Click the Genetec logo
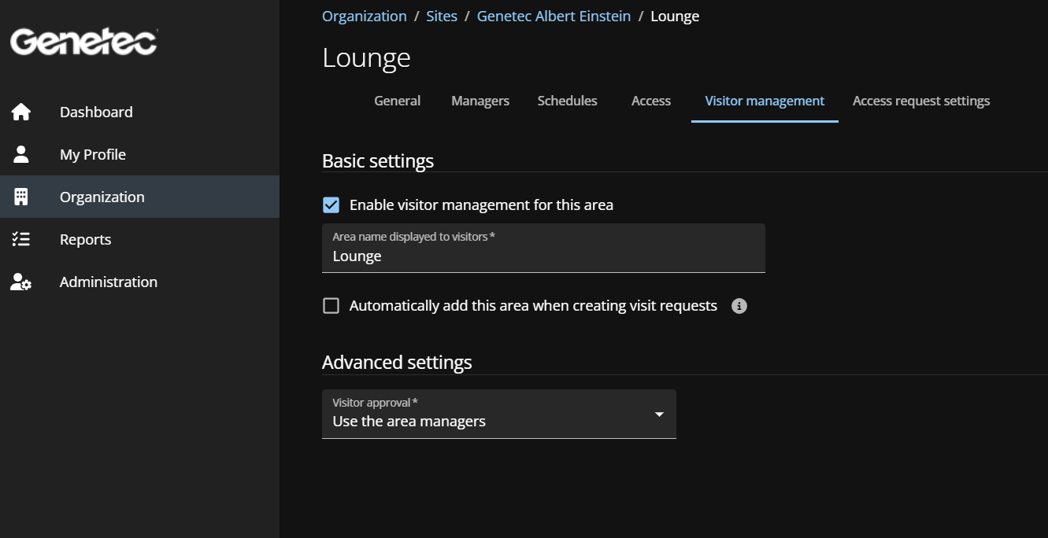 [83, 42]
